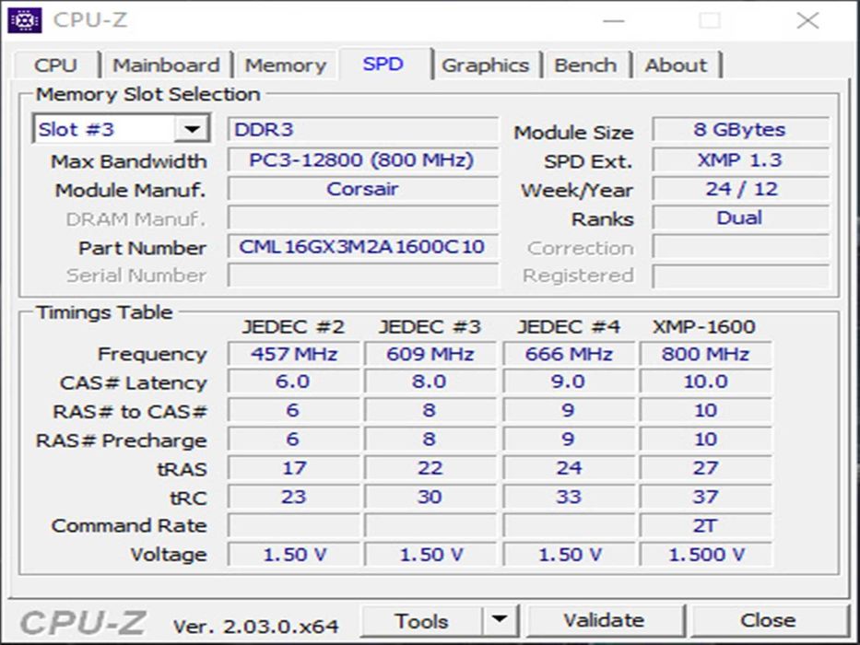Click the JEDEC #4 column header

(568, 327)
